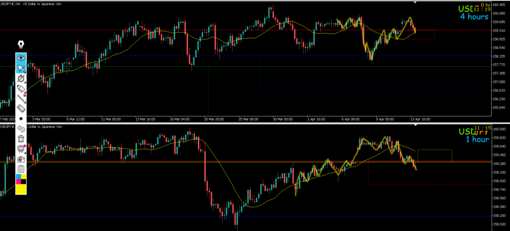This screenshot has width=510, height=231.
Task: Click the large yellow current-color swatch
Action: coord(21,189)
